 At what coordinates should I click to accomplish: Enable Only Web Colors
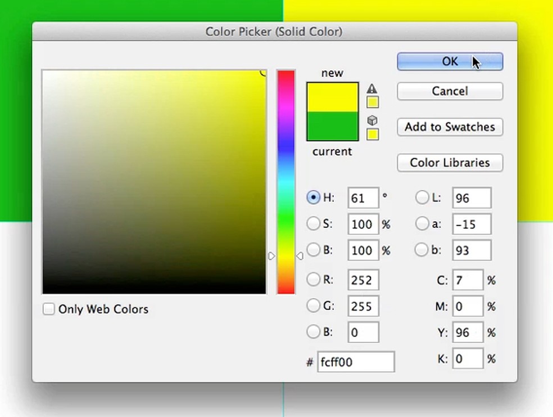49,309
